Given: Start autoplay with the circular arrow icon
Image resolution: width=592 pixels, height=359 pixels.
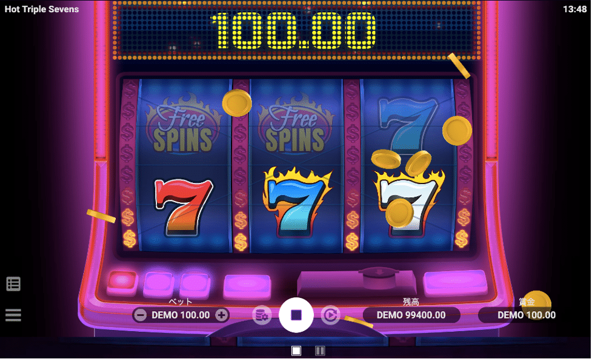Looking at the screenshot, I should (x=330, y=315).
